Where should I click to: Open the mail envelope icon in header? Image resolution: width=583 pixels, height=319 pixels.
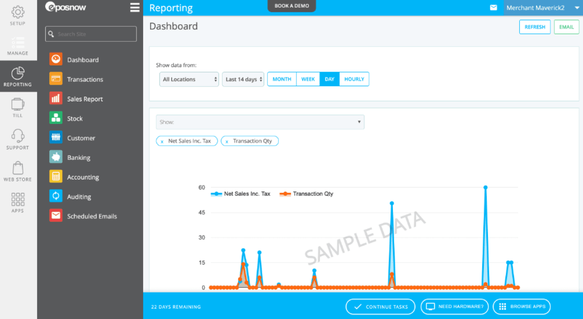pyautogui.click(x=493, y=8)
